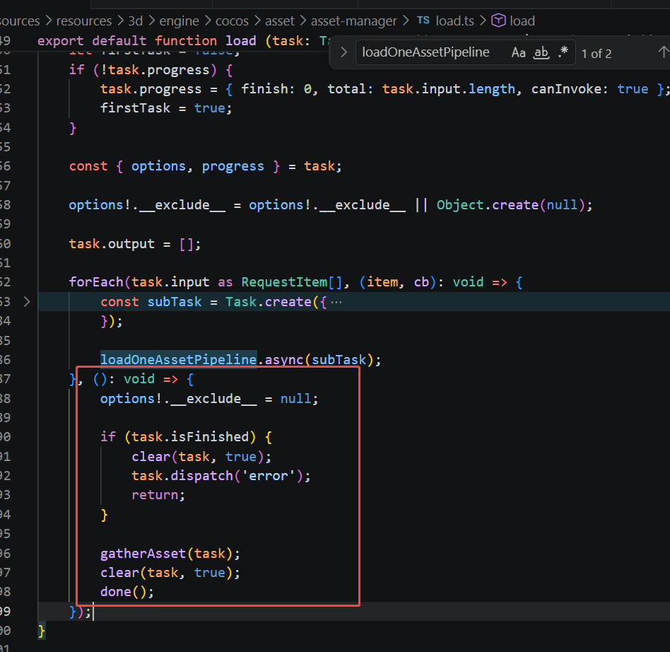Click 'const { options, progress } = task;'
This screenshot has width=670, height=652.
tap(206, 166)
